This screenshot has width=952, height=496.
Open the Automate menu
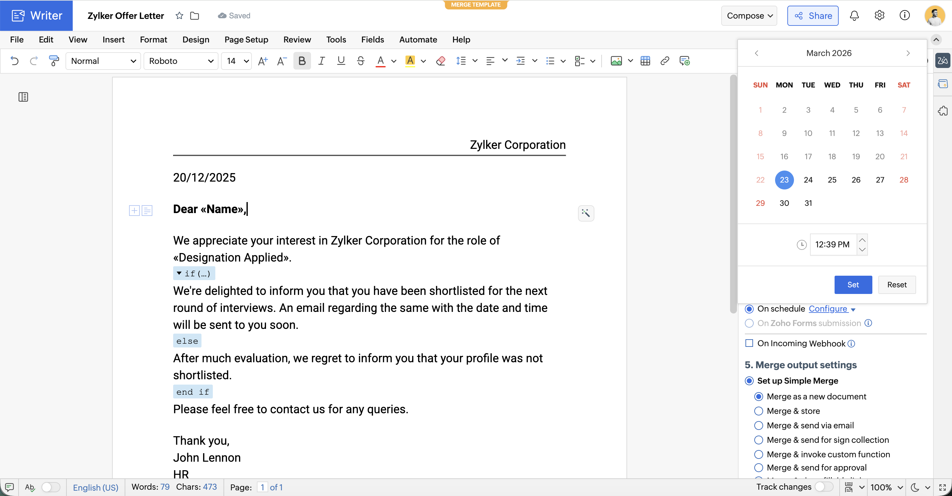(x=418, y=40)
